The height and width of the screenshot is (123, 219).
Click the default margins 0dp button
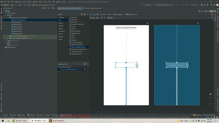point(97,18)
